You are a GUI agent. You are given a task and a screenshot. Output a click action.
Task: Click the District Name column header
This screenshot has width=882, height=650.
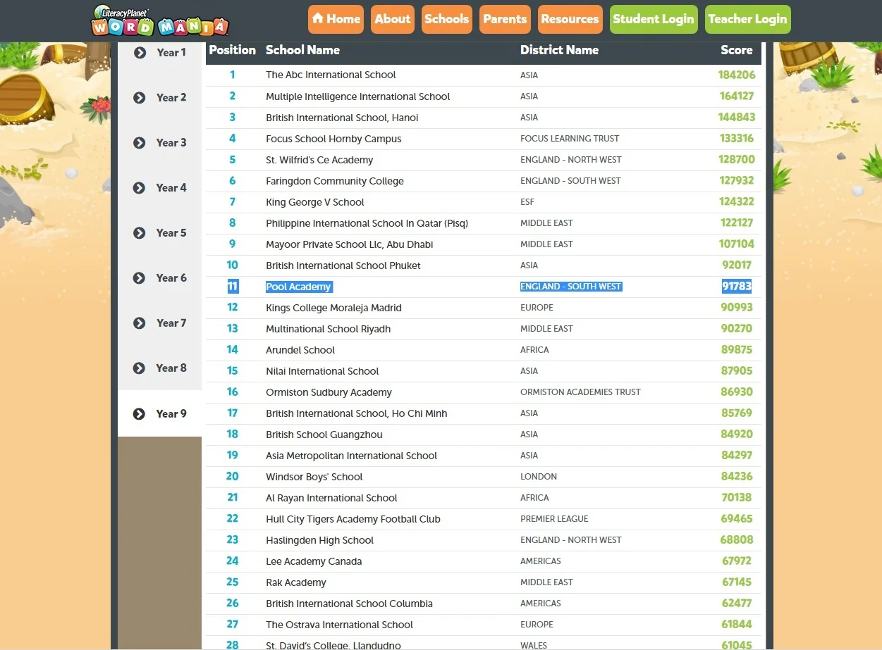pyautogui.click(x=559, y=50)
